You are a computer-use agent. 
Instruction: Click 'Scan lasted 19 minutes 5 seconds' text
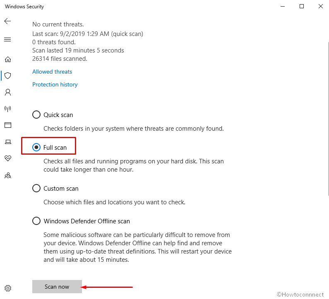coord(78,50)
